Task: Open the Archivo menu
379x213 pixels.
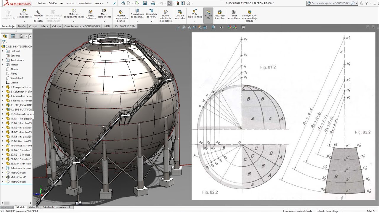Action: (x=42, y=3)
